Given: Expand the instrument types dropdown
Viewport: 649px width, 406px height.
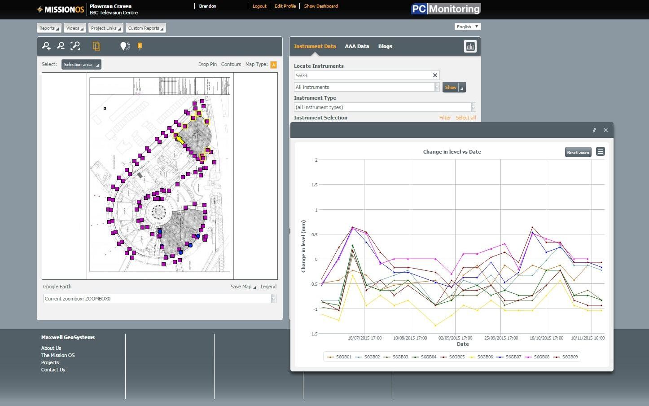Looking at the screenshot, I should (472, 107).
